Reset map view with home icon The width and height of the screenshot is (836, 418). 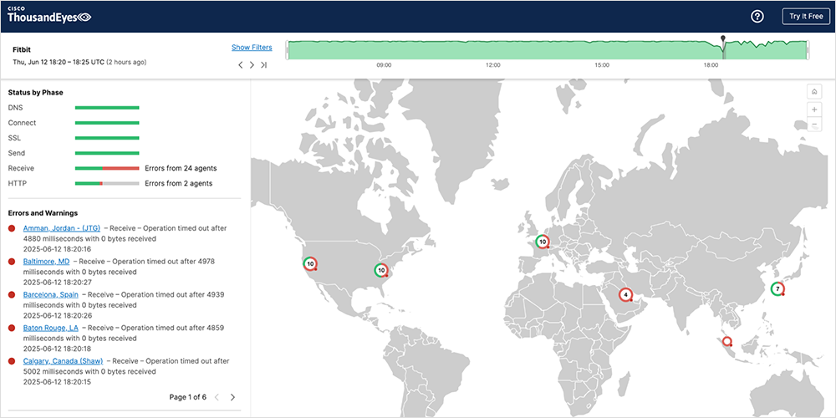click(813, 92)
